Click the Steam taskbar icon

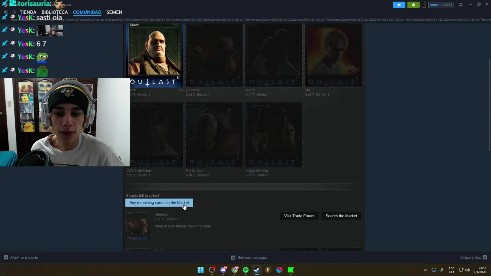[x=257, y=270]
